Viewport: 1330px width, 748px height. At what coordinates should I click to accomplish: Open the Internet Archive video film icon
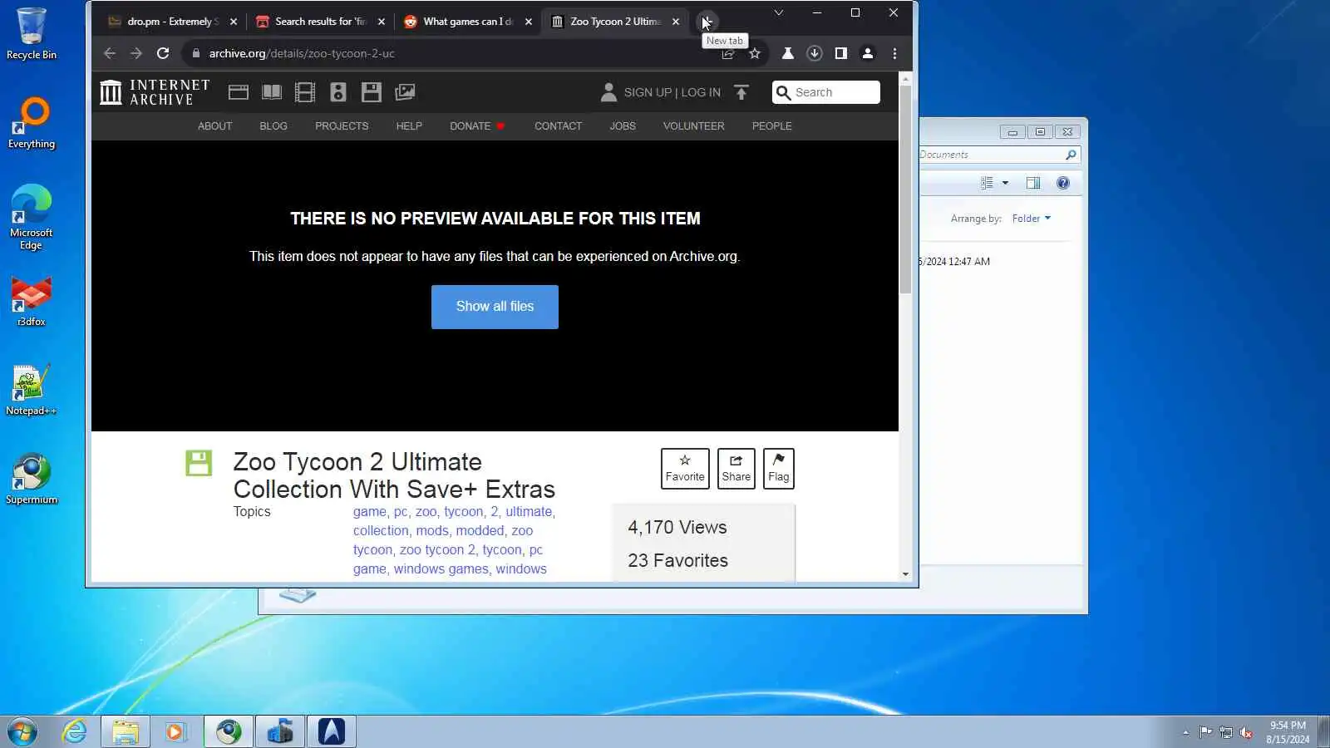coord(305,92)
